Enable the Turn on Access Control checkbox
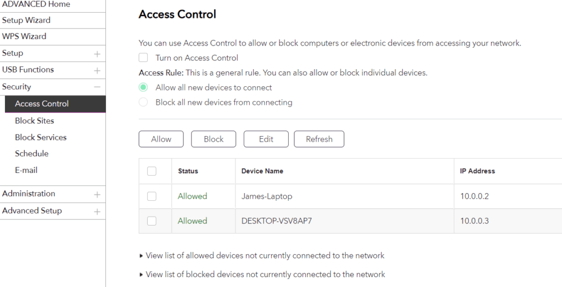The height and width of the screenshot is (287, 562). 143,58
